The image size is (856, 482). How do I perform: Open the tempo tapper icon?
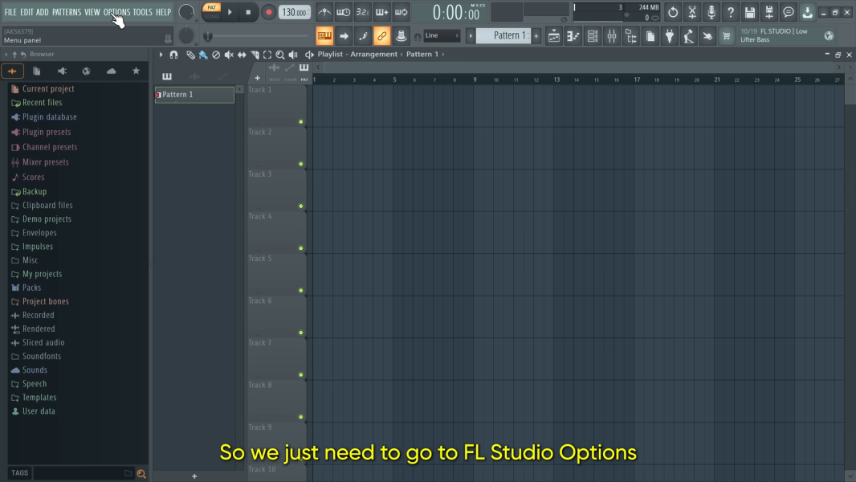coord(688,36)
